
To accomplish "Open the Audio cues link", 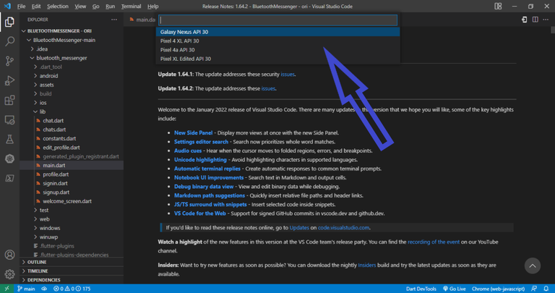I will click(188, 150).
